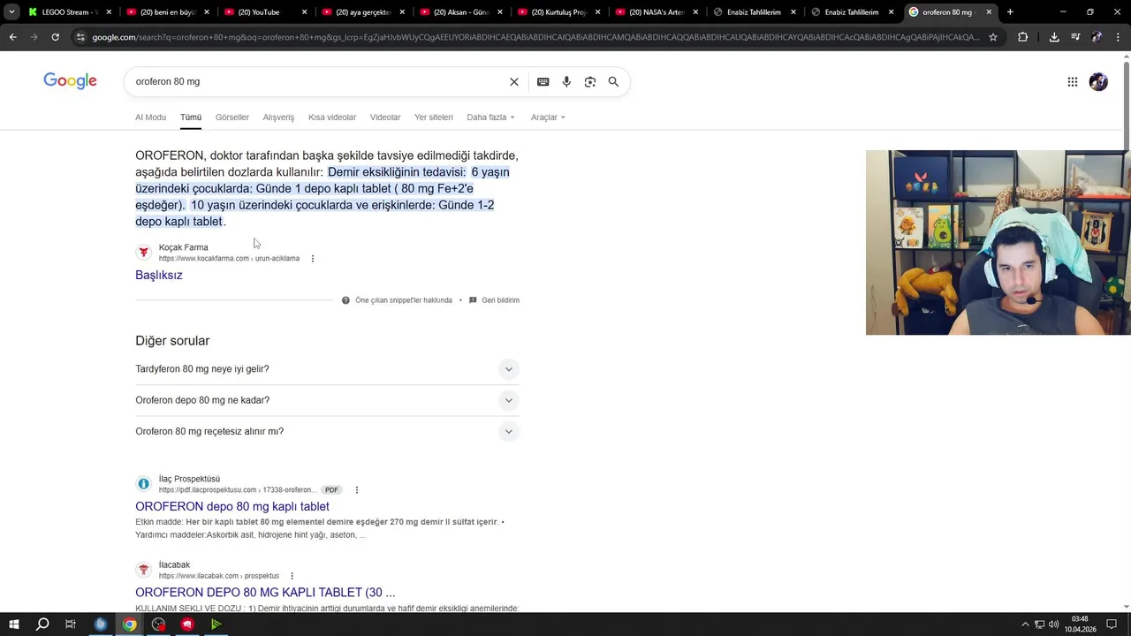Image resolution: width=1131 pixels, height=636 pixels.
Task: Click inside the Google search input field
Action: [x=318, y=81]
